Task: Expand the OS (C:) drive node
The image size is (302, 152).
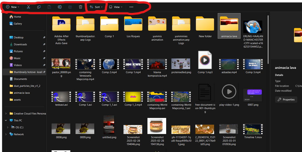Action: point(8,127)
